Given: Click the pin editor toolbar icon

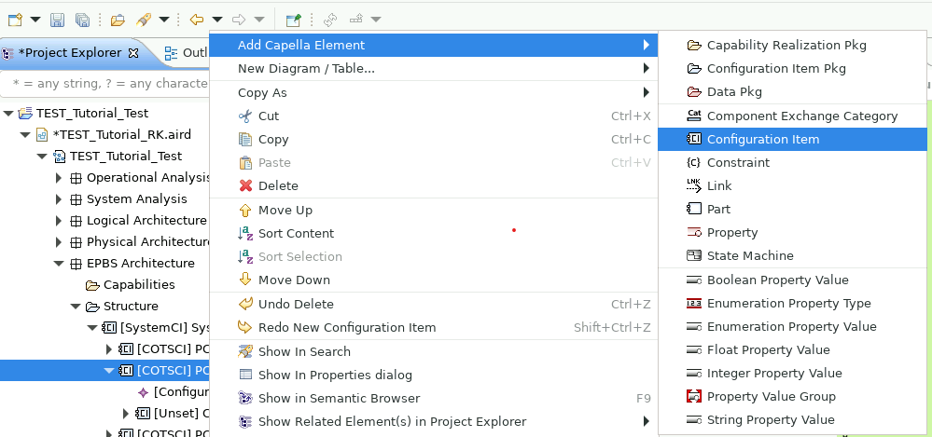Looking at the screenshot, I should [x=293, y=20].
